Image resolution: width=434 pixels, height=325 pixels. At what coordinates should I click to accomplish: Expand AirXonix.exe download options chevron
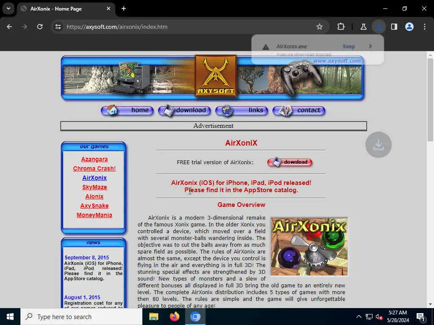click(x=370, y=46)
